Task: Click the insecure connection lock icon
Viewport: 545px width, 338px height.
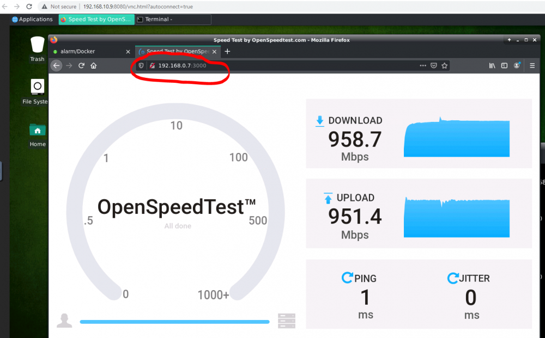Action: click(152, 66)
